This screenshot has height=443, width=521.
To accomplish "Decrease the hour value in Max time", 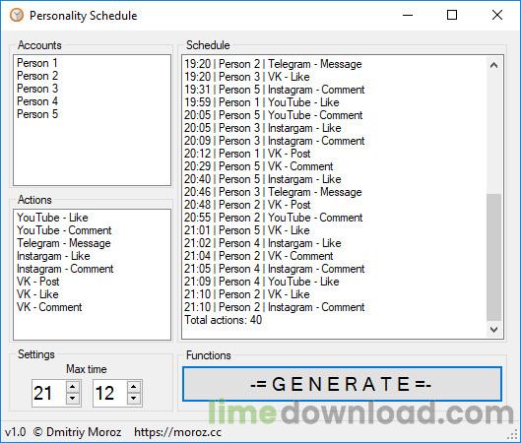I will (73, 399).
